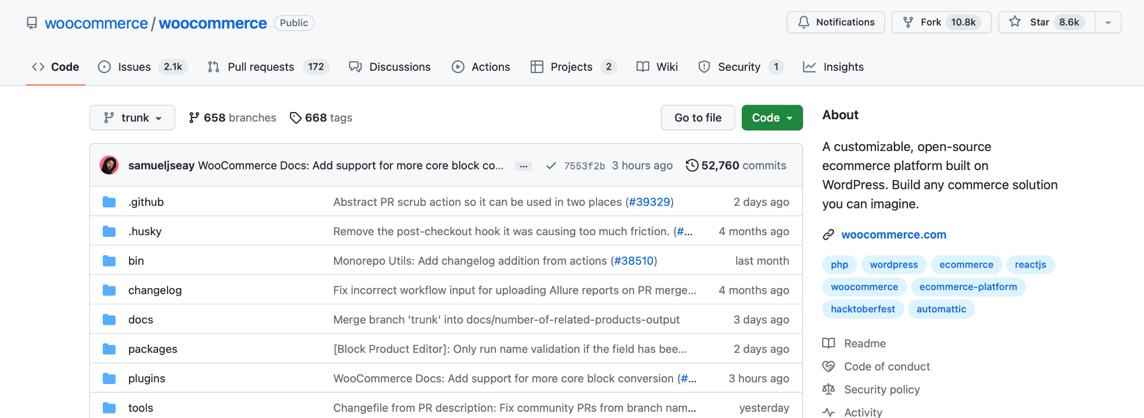Open pull request #38510 link
Viewport: 1144px width, 418px height.
(634, 261)
